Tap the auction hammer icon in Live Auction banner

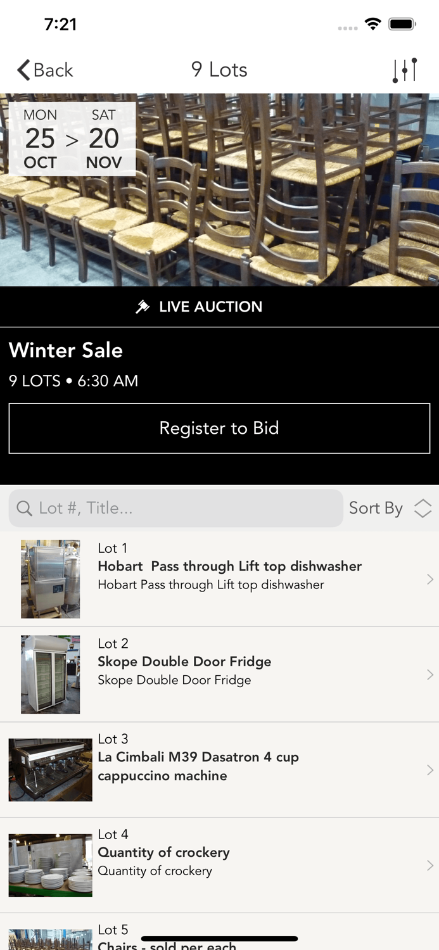click(x=144, y=307)
